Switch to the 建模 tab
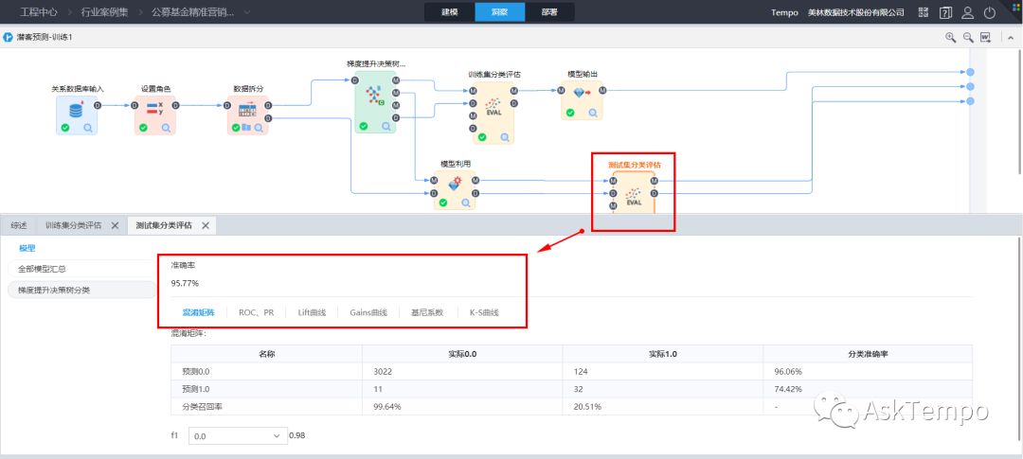Screen dimensions: 1023x459 tap(450, 12)
